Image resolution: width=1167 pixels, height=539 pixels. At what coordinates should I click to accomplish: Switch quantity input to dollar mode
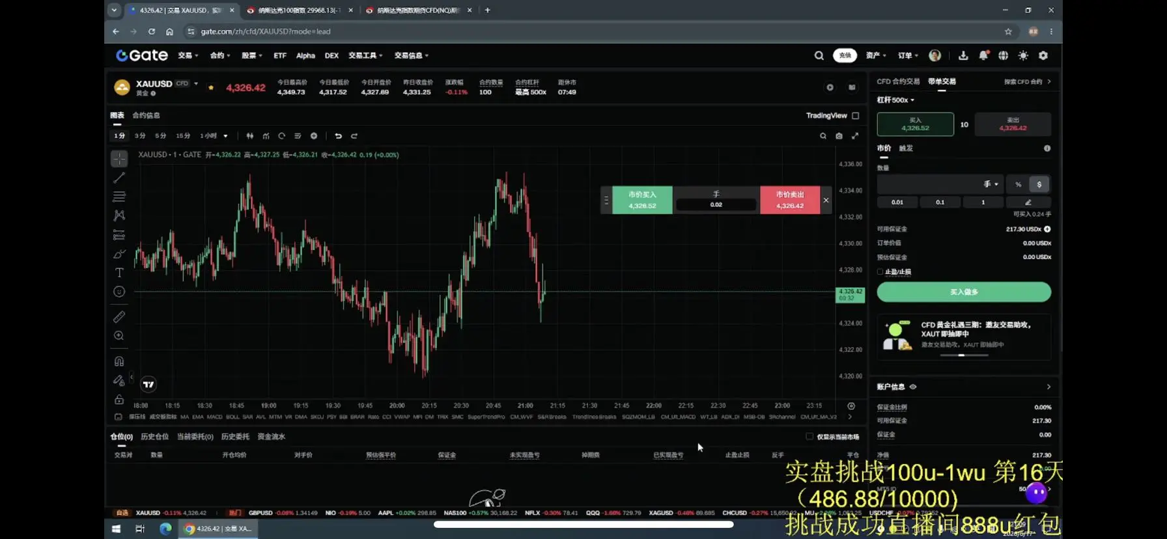pyautogui.click(x=1039, y=185)
